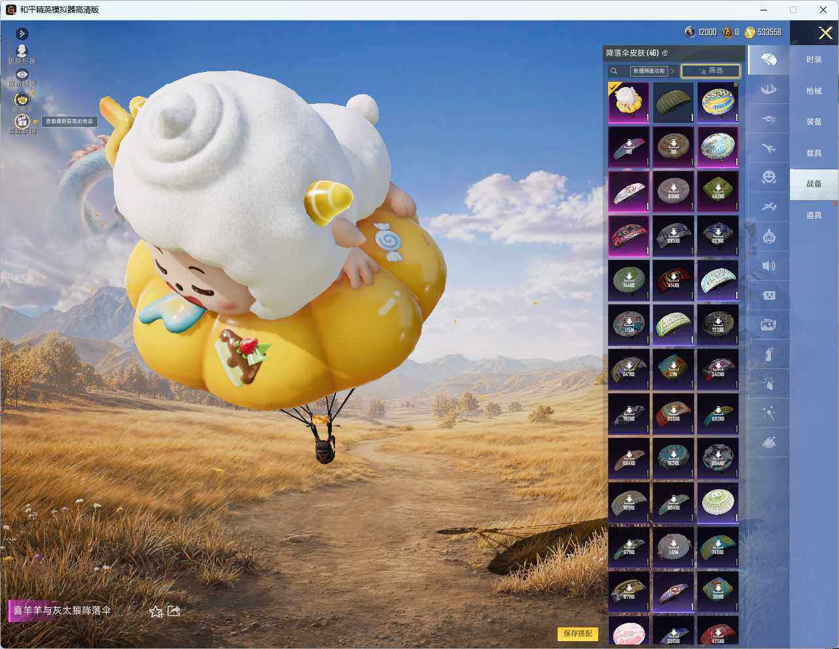This screenshot has height=649, width=839.
Task: Select the magic wand category icon
Action: point(768,413)
